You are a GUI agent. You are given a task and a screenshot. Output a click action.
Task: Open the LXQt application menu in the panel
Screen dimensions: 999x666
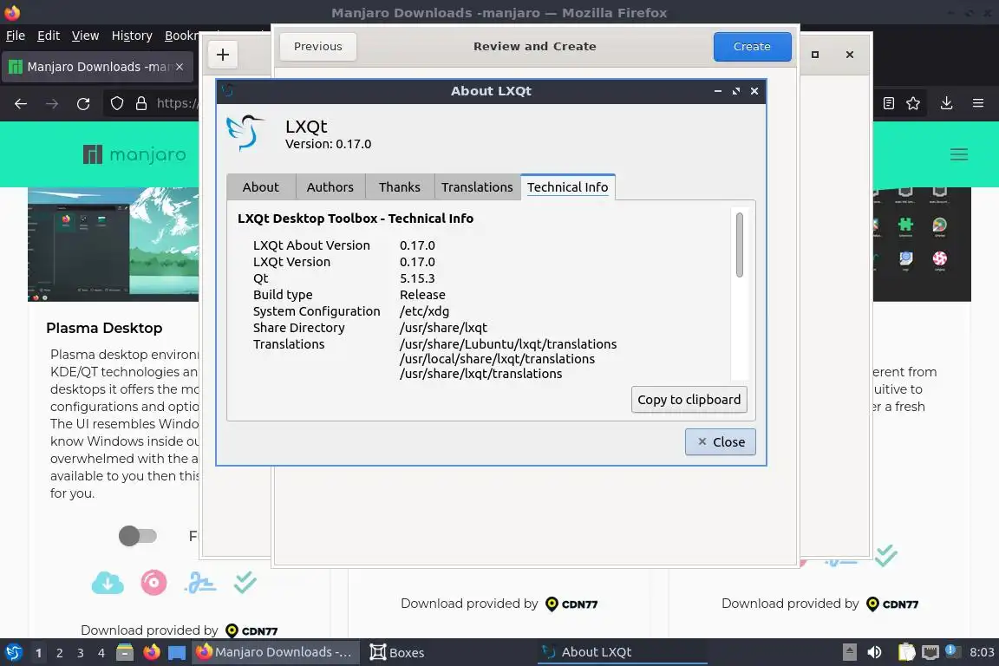pos(13,652)
